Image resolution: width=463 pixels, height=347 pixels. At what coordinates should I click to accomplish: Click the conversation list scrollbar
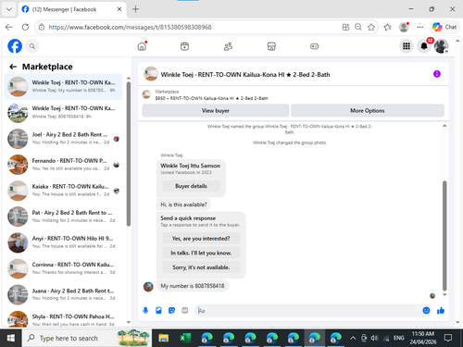coord(129,155)
